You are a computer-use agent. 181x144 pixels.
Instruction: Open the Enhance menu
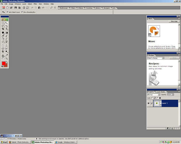18,4
